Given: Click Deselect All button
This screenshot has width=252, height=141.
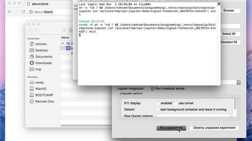Looking at the screenshot, I should tap(228, 42).
